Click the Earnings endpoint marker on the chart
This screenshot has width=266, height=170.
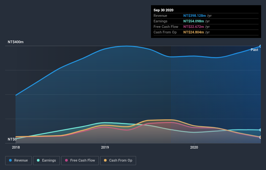[x=260, y=130]
